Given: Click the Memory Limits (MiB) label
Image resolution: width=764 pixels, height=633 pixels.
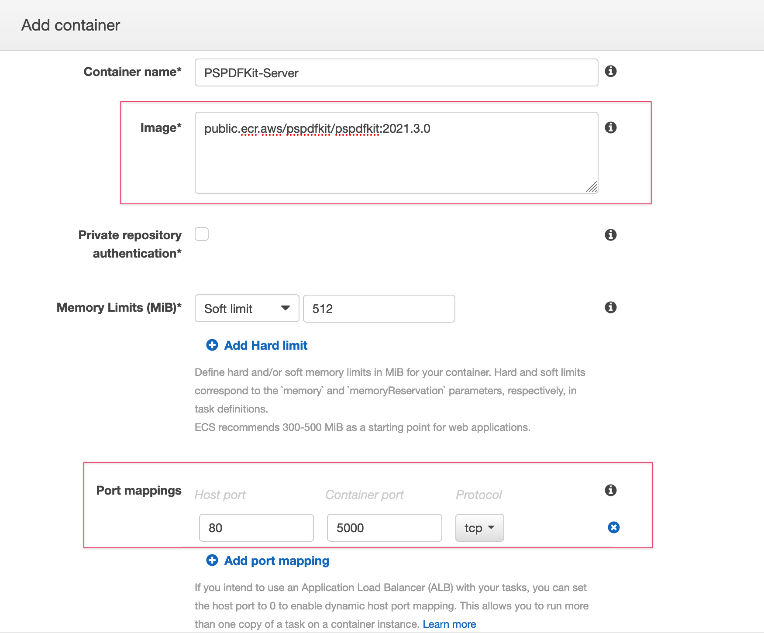Looking at the screenshot, I should coord(119,307).
